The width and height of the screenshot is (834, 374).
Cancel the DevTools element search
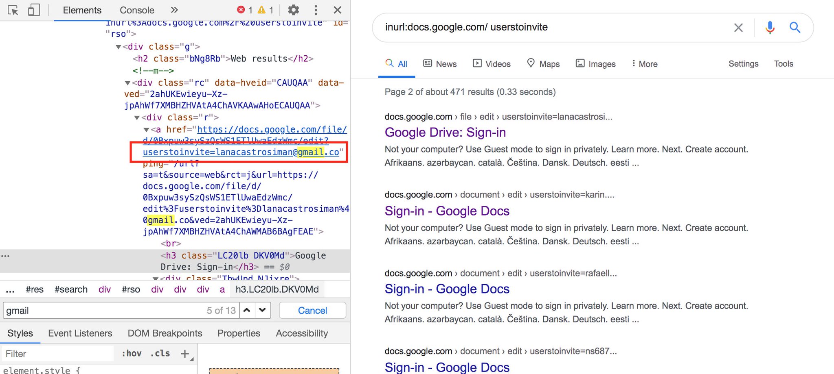pyautogui.click(x=312, y=311)
